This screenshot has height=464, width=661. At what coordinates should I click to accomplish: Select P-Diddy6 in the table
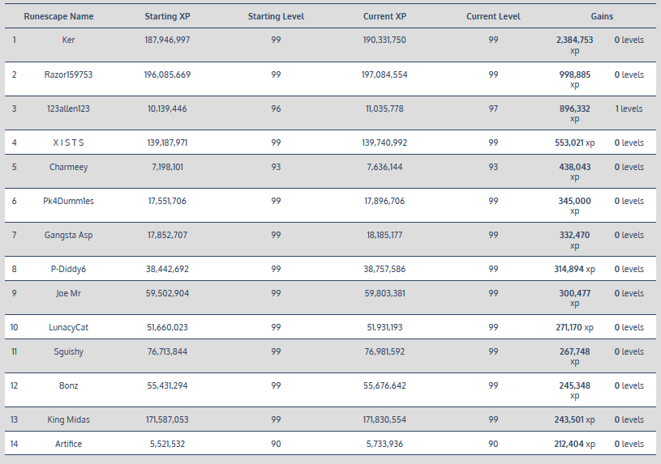pos(69,269)
